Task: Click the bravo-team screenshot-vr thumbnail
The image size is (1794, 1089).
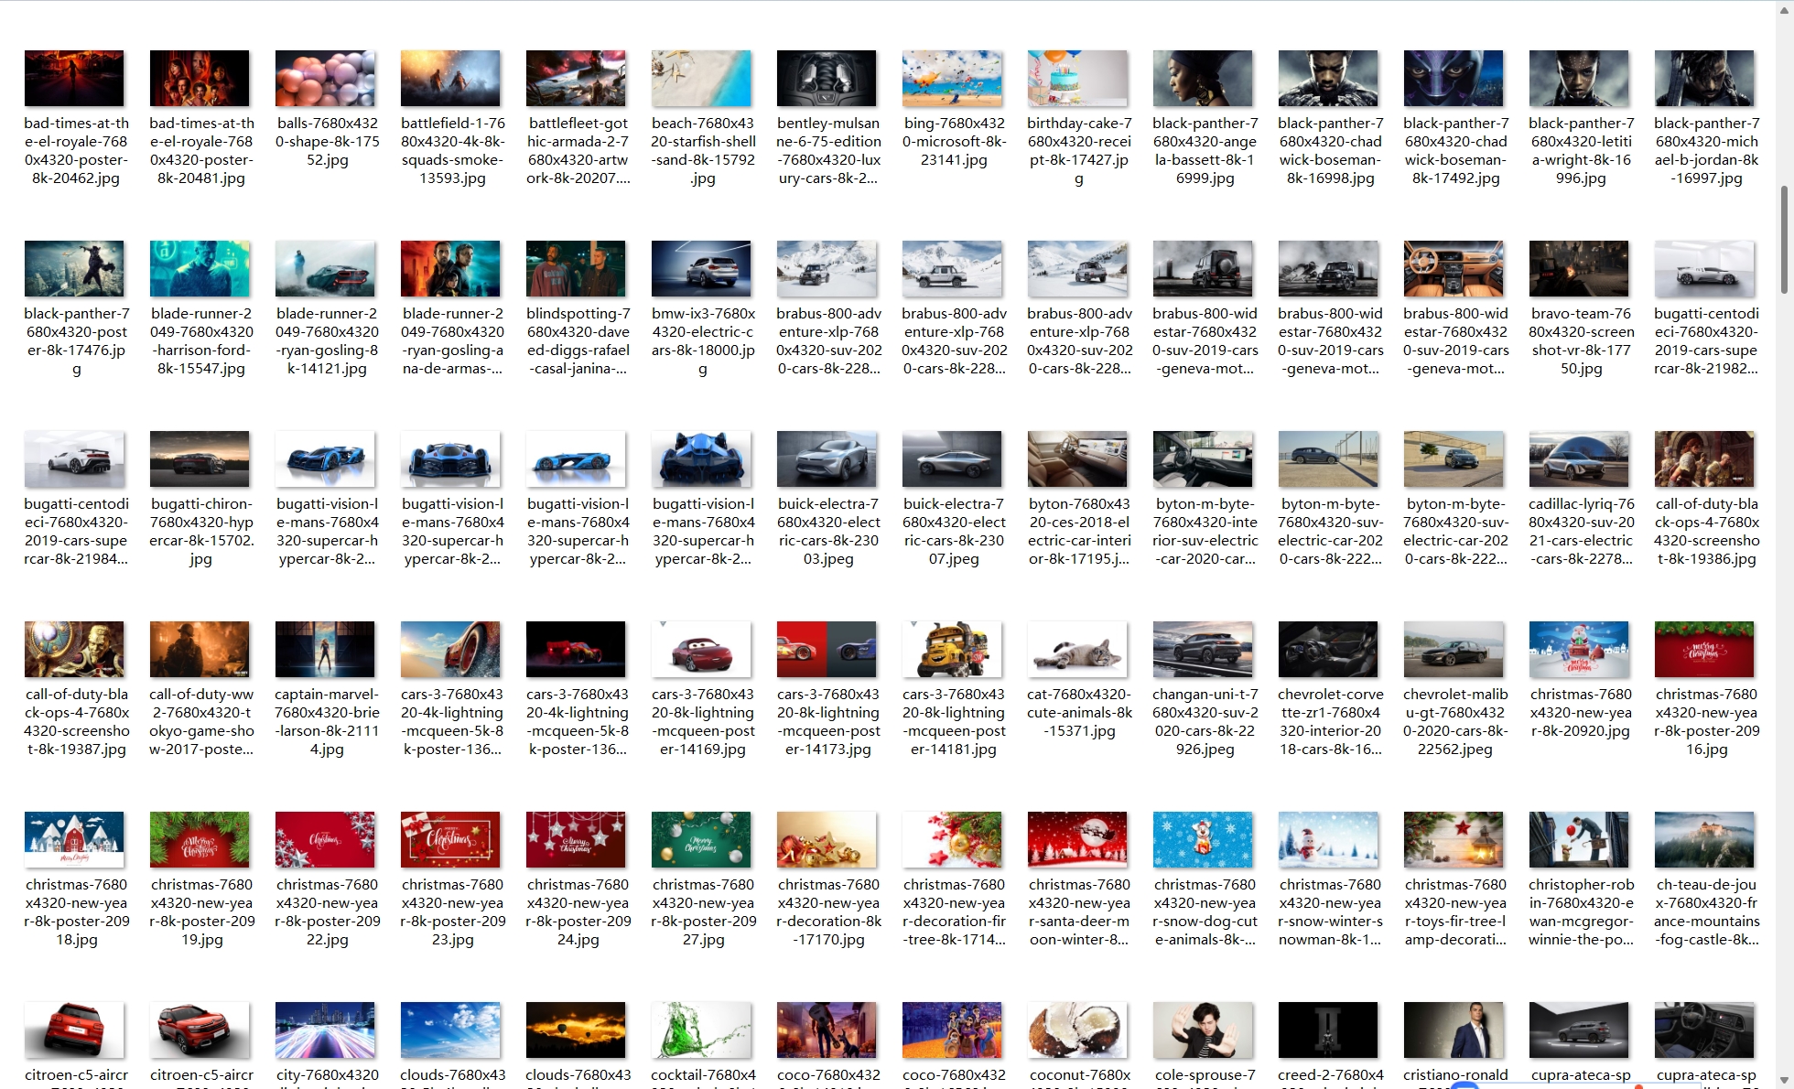Action: pos(1579,269)
